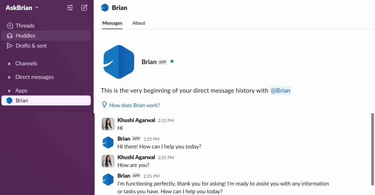Select Huddles headphones item
The width and height of the screenshot is (375, 195).
click(46, 35)
